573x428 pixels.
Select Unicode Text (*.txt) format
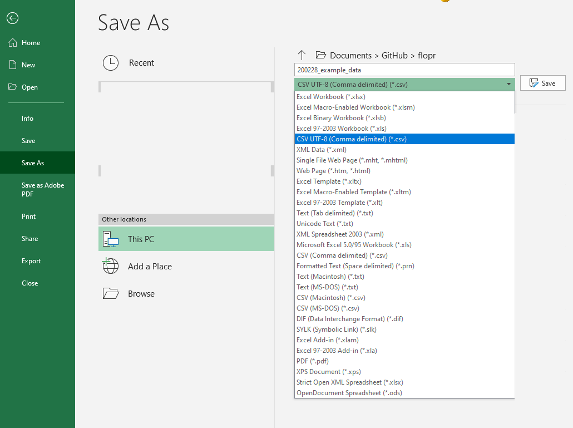click(x=404, y=224)
